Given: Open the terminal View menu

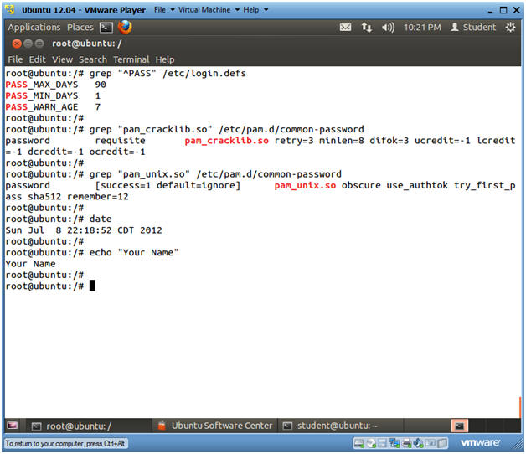Looking at the screenshot, I should (x=62, y=59).
